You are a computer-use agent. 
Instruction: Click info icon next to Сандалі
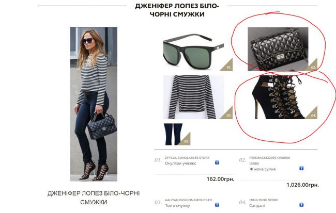pyautogui.click(x=301, y=205)
